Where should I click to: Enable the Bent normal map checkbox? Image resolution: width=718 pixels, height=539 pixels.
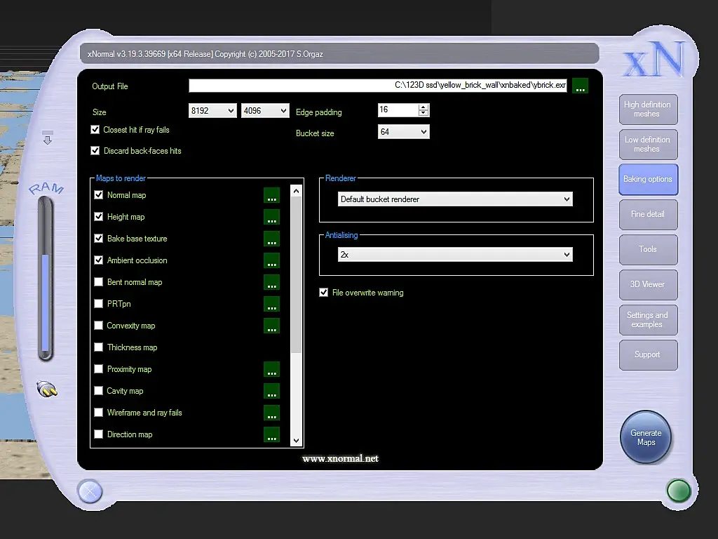click(98, 282)
